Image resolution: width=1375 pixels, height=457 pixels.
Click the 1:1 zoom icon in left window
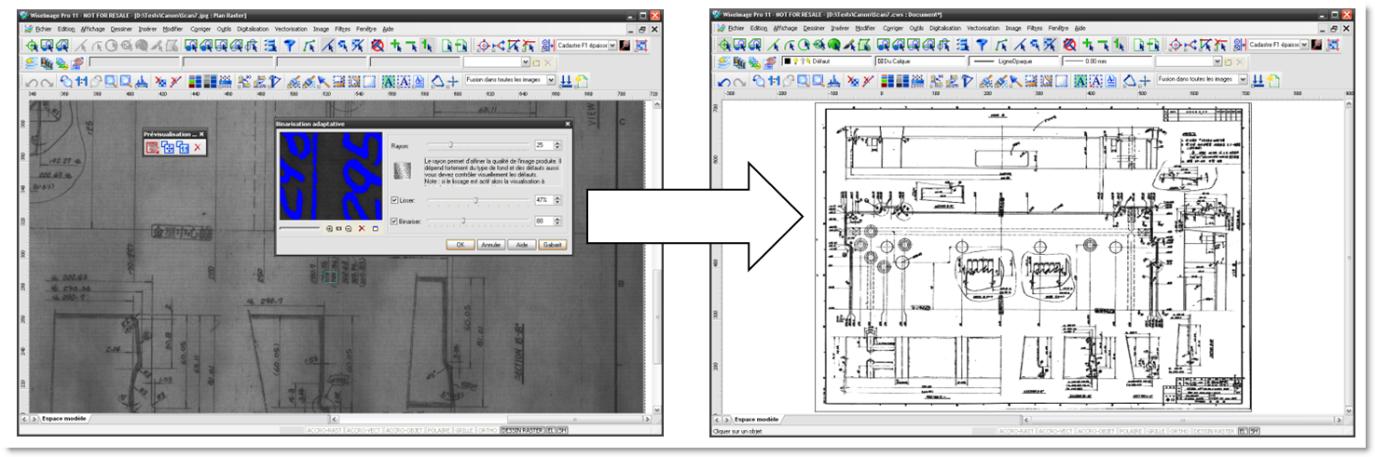click(x=82, y=81)
